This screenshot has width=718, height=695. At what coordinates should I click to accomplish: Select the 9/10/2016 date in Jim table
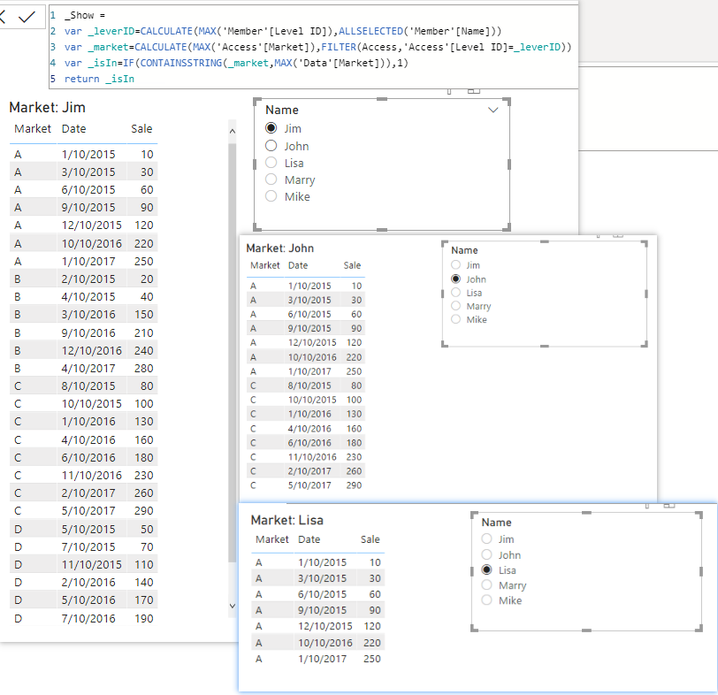(88, 332)
